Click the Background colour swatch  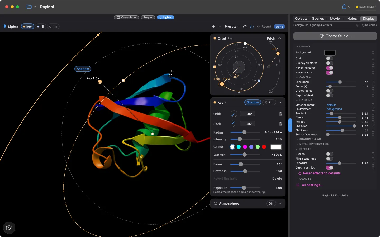coord(330,53)
